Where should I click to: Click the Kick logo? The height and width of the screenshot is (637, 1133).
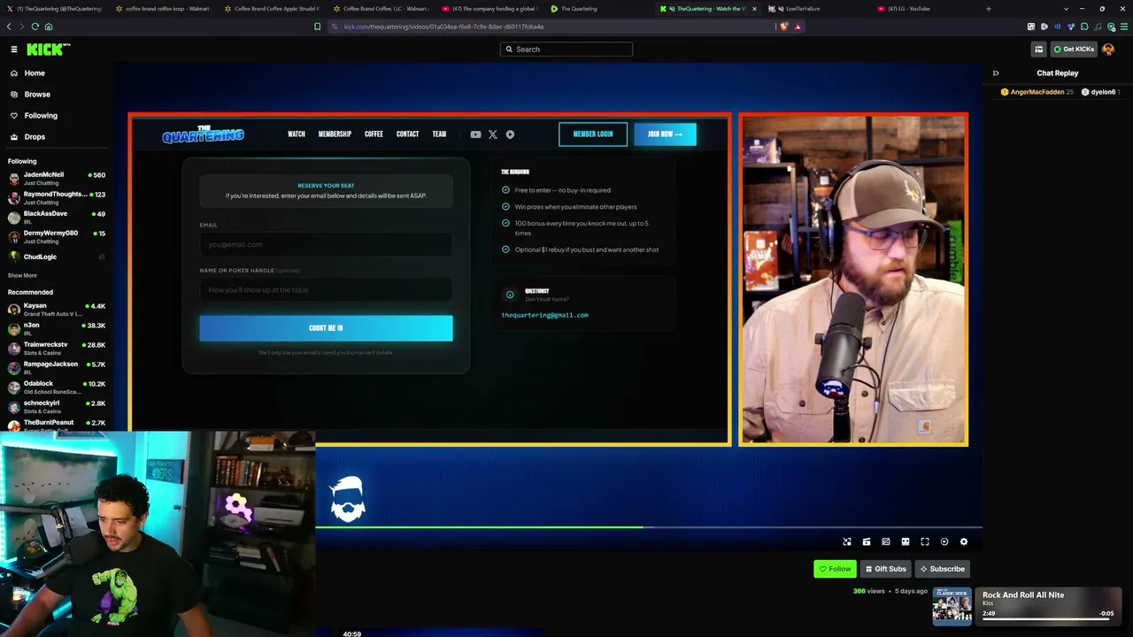click(x=48, y=50)
